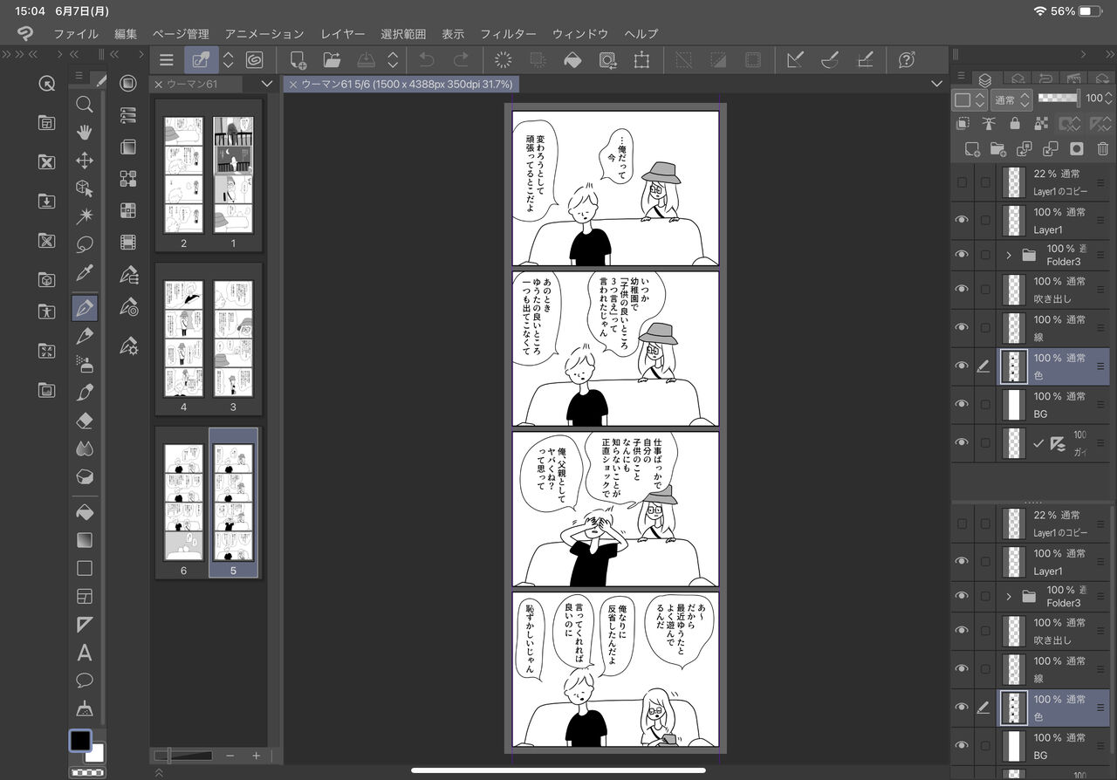Expand Folder3 in the lower layer list
Screen dimensions: 1117x780
tap(1008, 596)
